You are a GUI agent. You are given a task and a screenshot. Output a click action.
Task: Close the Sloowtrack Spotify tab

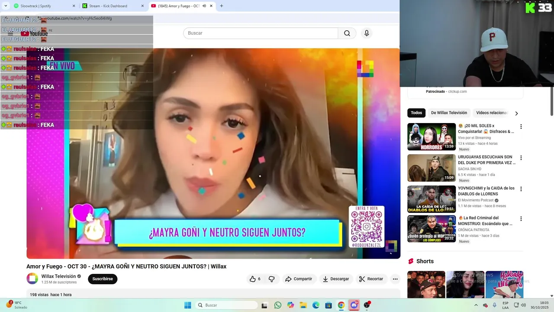(74, 6)
